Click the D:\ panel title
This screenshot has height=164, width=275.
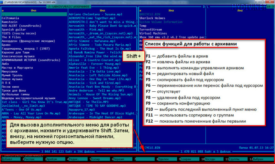point(206,7)
